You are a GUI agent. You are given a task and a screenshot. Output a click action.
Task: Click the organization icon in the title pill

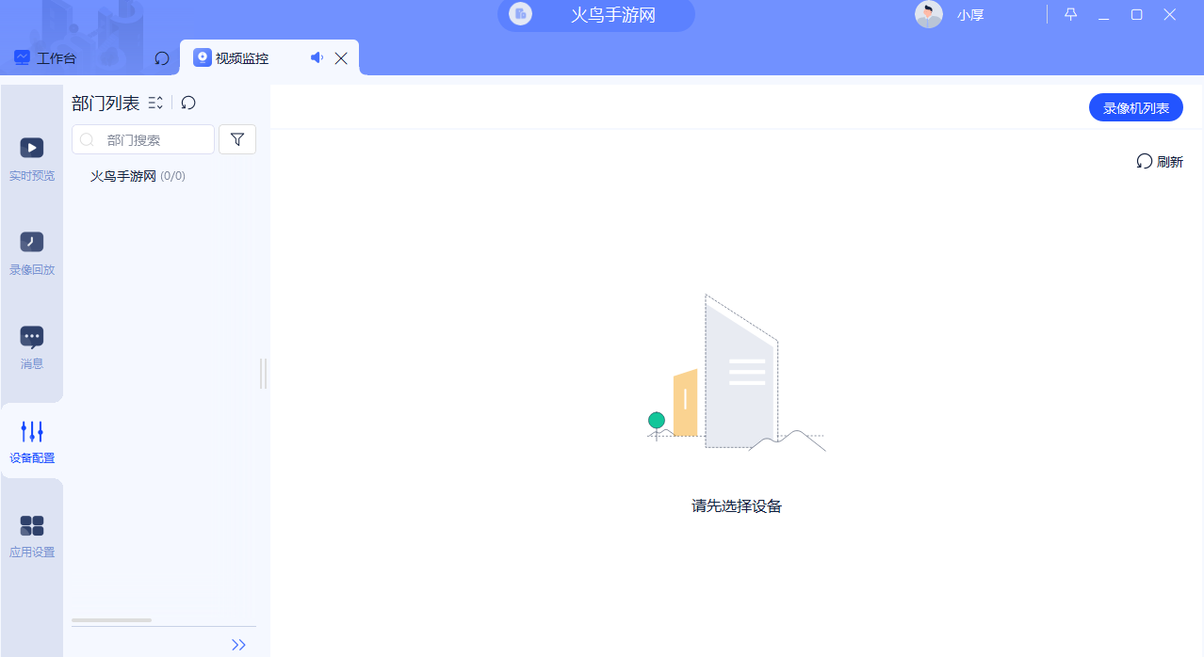[x=520, y=14]
